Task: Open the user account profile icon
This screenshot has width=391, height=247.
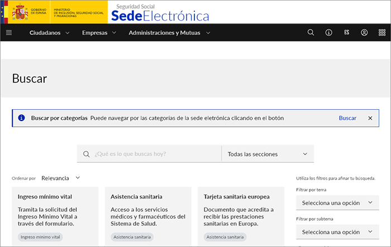Action: point(364,33)
